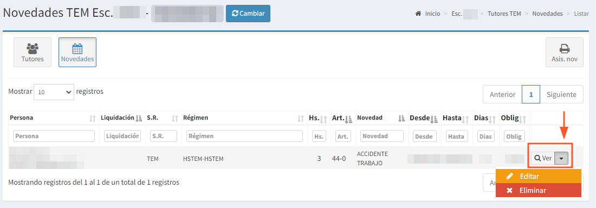Sort table by Hasta column
This screenshot has height=208, width=596.
(457, 118)
